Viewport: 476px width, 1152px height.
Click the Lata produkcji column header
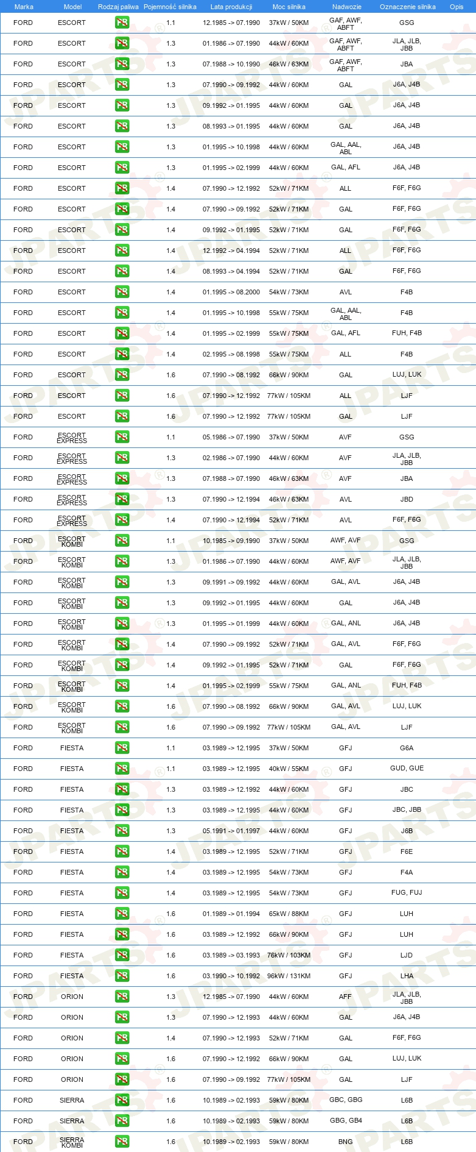coord(231,7)
